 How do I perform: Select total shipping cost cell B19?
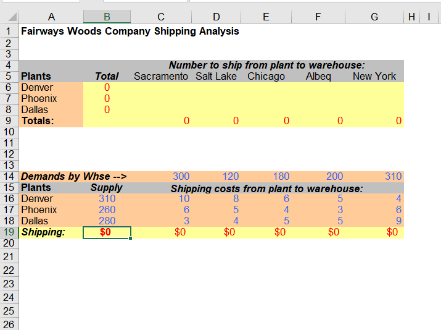point(107,232)
